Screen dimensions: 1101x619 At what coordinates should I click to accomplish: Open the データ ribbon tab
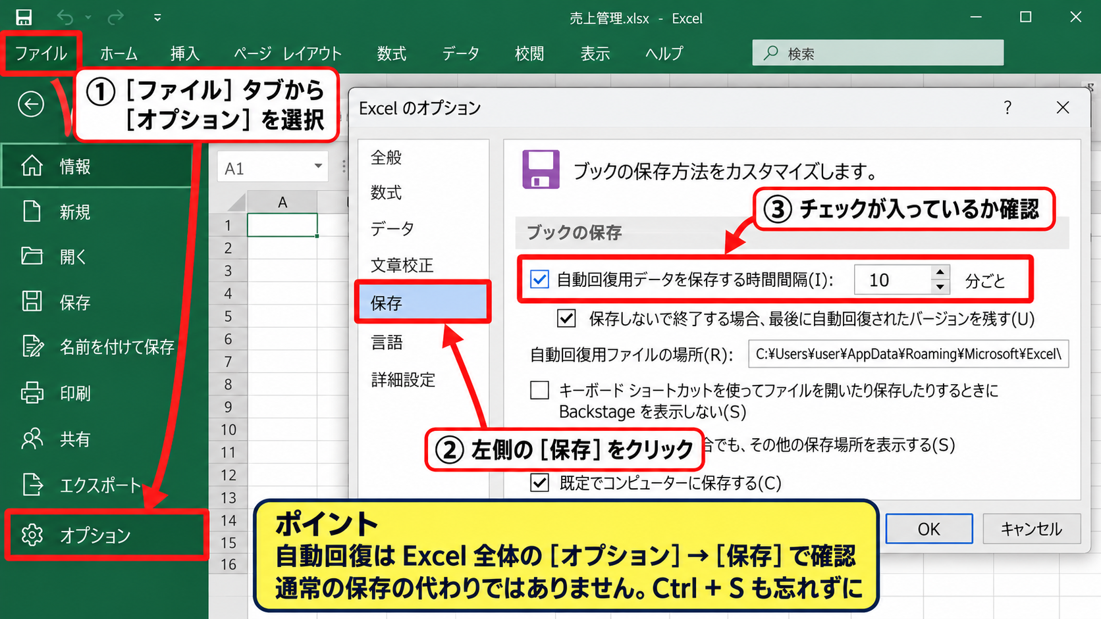tap(460, 53)
